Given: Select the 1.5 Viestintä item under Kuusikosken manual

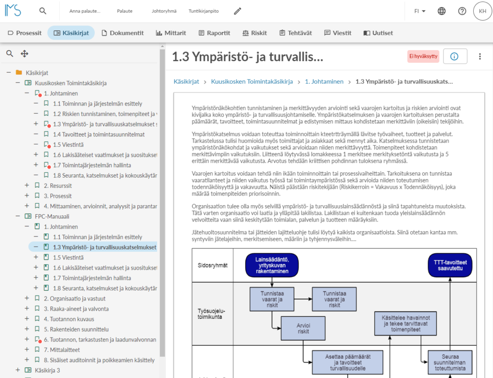Looking at the screenshot, I should pyautogui.click(x=68, y=144).
